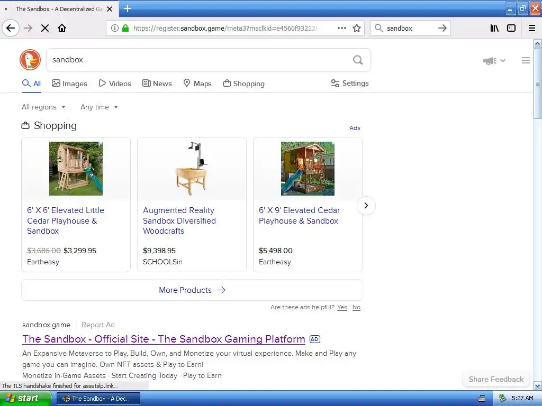Advance shopping carousel with next arrow

tap(366, 206)
